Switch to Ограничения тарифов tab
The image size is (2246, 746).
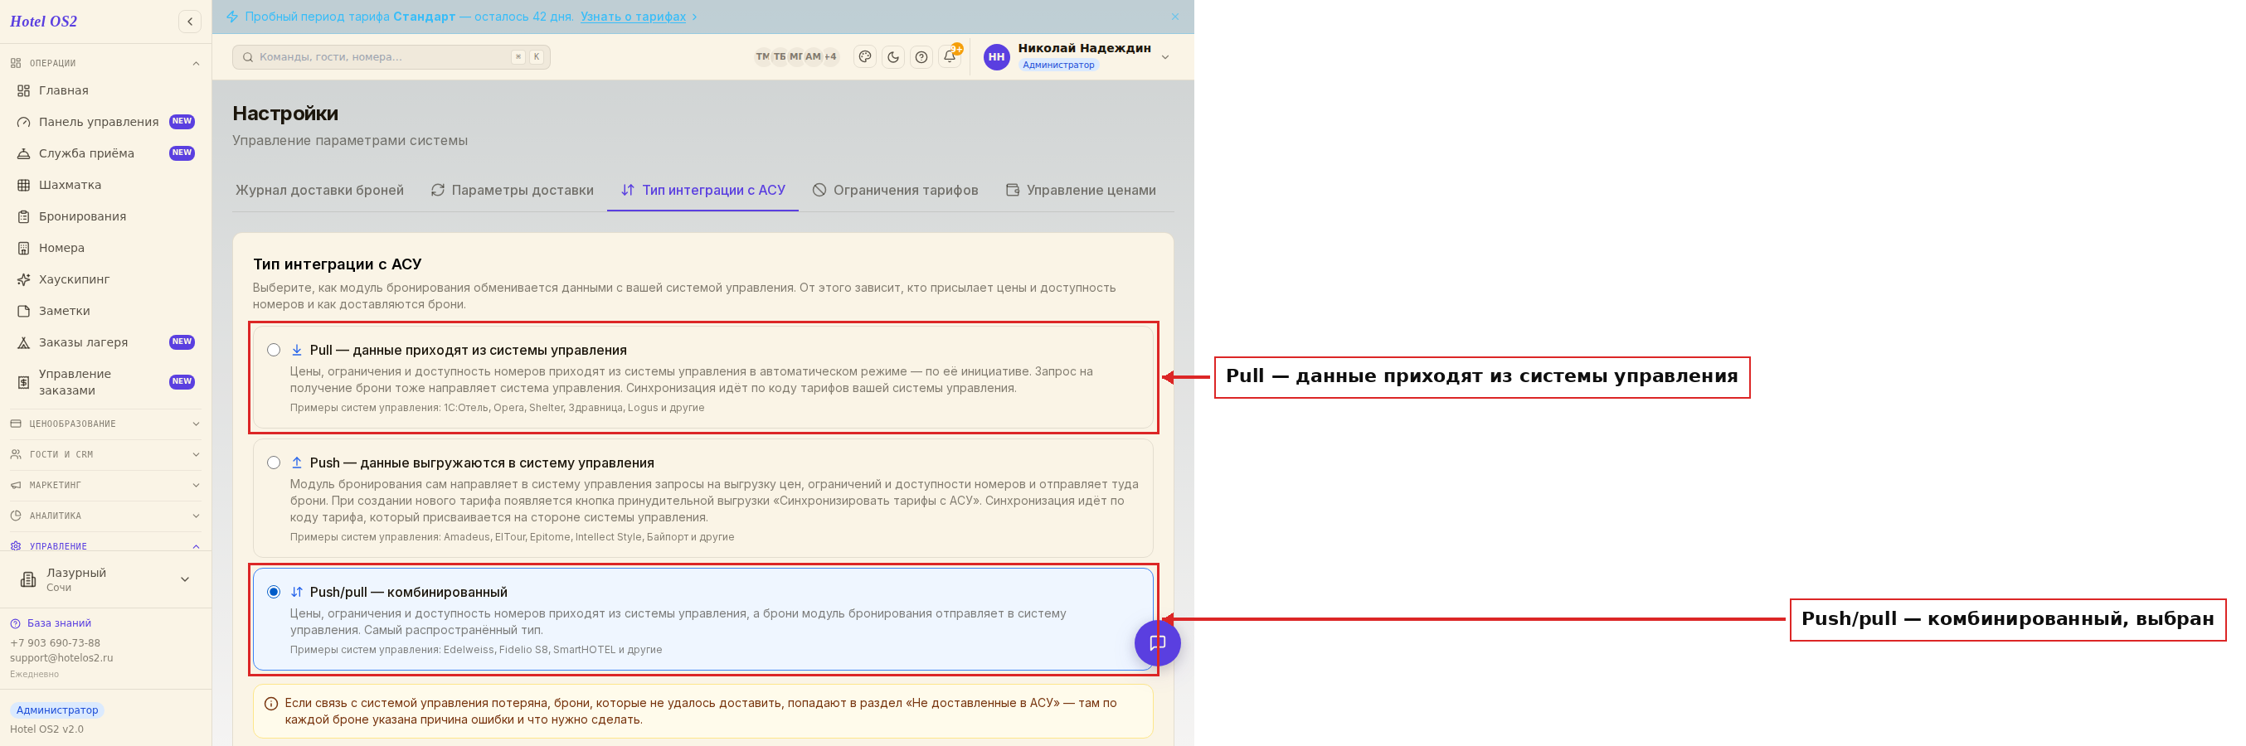tap(896, 190)
